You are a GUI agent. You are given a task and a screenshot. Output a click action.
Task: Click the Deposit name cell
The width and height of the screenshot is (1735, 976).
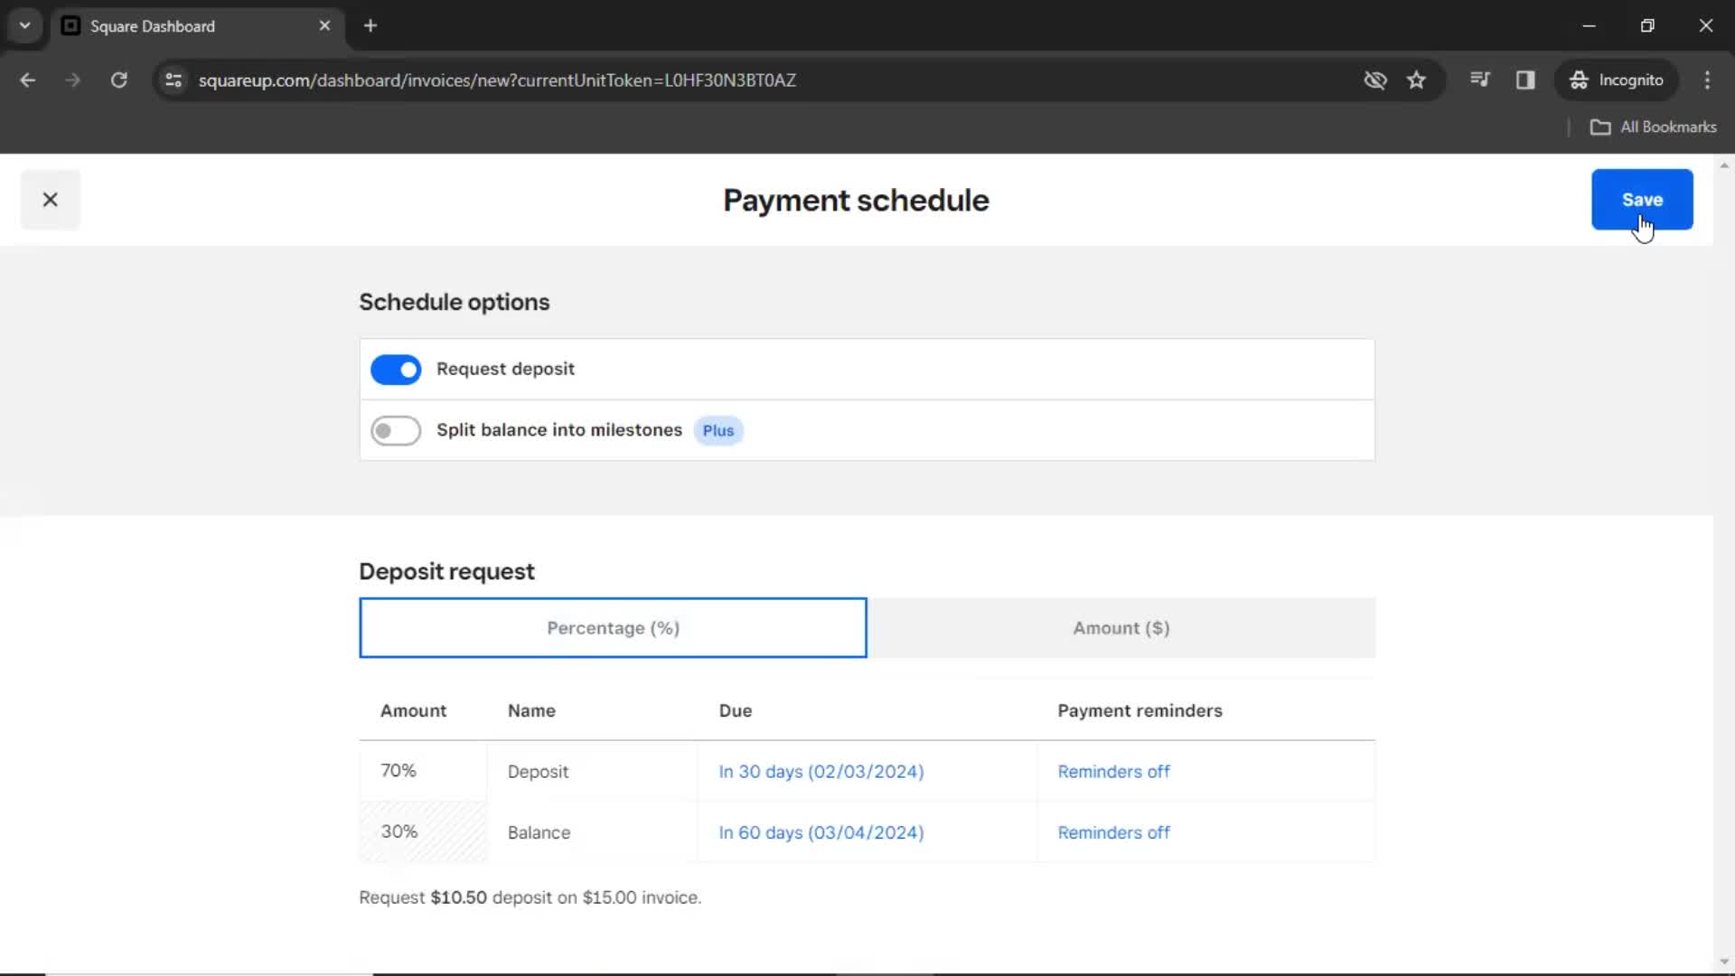pyautogui.click(x=593, y=772)
